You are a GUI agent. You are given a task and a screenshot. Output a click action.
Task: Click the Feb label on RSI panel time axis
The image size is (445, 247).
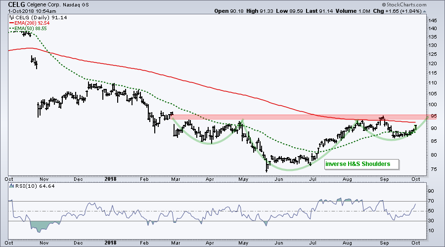144,243
